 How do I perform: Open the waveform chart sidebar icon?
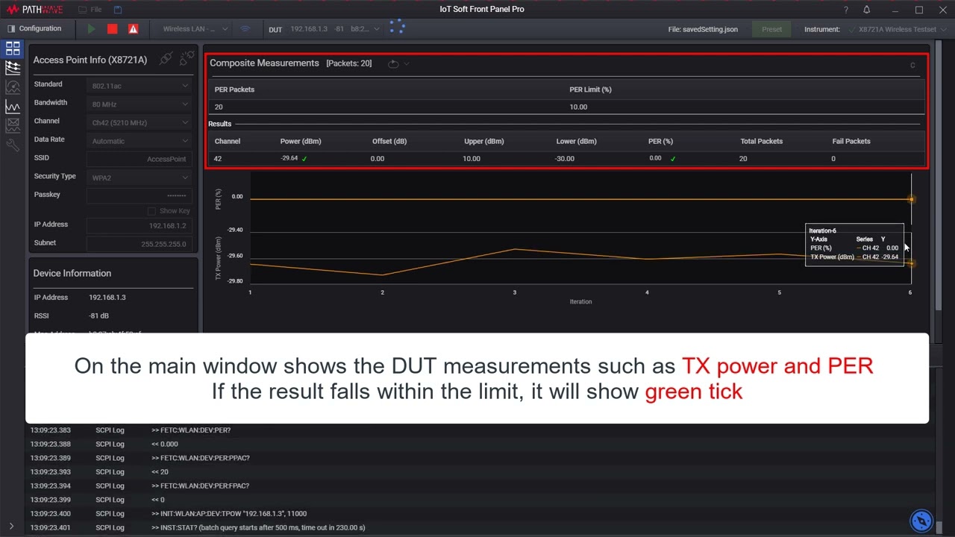13,107
